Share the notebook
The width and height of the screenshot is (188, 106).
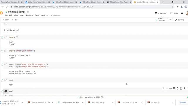[x=174, y=13]
